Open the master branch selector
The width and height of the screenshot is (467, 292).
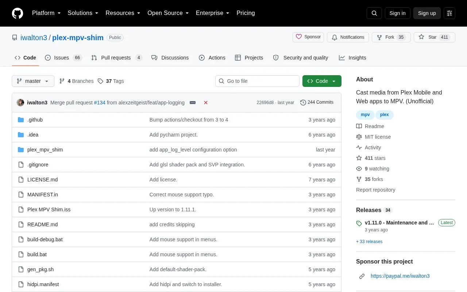pyautogui.click(x=33, y=81)
